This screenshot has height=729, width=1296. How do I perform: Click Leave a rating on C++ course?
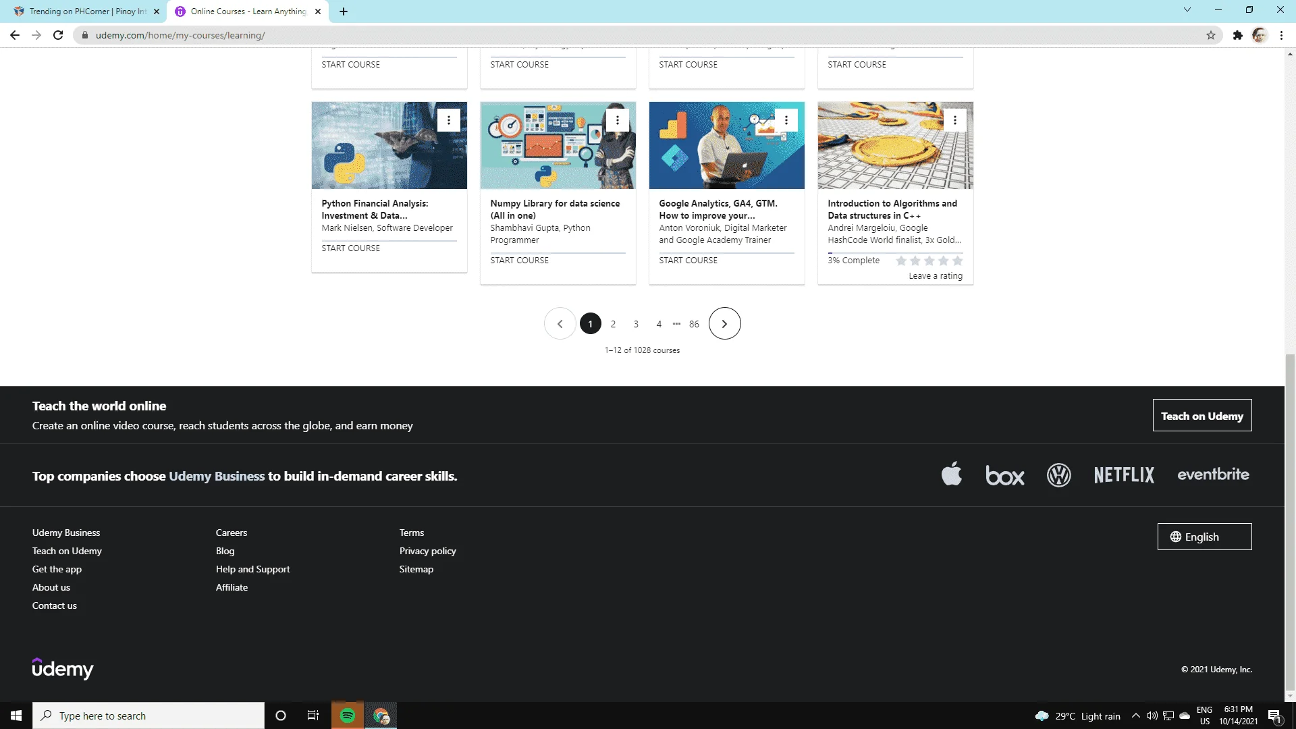coord(936,276)
